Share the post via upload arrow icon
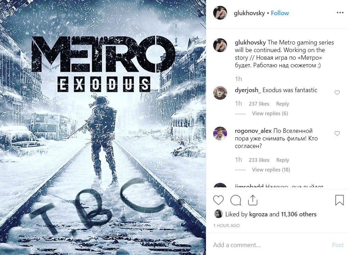The height and width of the screenshot is (255, 348). coord(253,200)
